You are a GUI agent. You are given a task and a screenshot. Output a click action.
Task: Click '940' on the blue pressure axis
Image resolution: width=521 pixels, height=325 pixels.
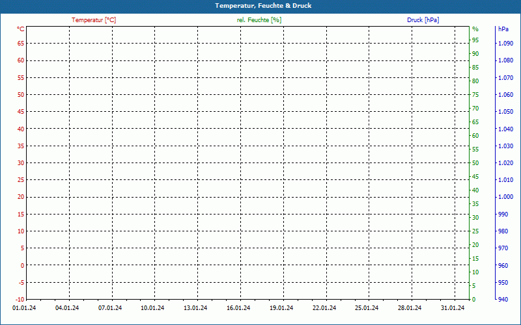pos(503,300)
